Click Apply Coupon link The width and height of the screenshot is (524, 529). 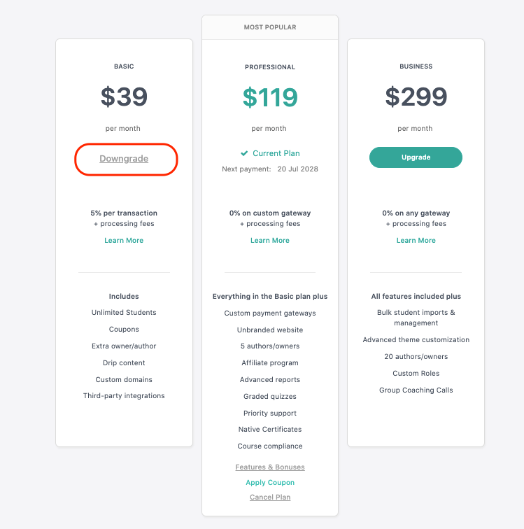tap(270, 482)
